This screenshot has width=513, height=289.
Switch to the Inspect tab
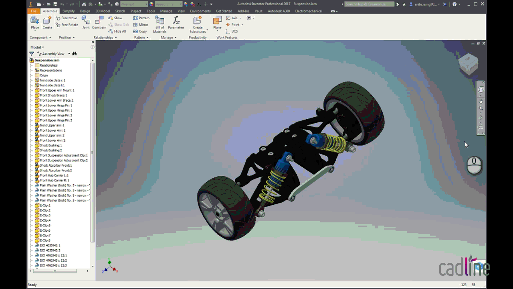(136, 11)
